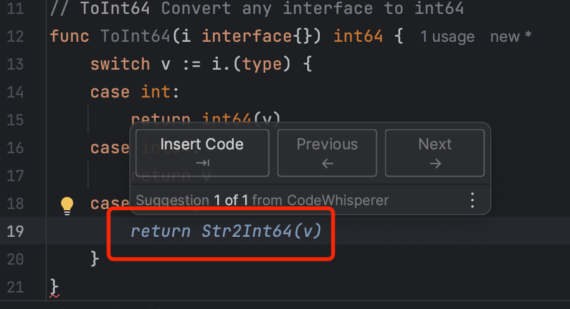This screenshot has width=570, height=309.
Task: Click the closing brace on line 20
Action: (95, 258)
